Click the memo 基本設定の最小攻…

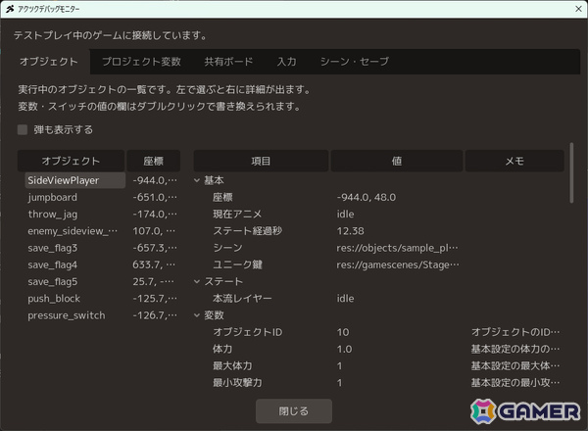pos(515,383)
